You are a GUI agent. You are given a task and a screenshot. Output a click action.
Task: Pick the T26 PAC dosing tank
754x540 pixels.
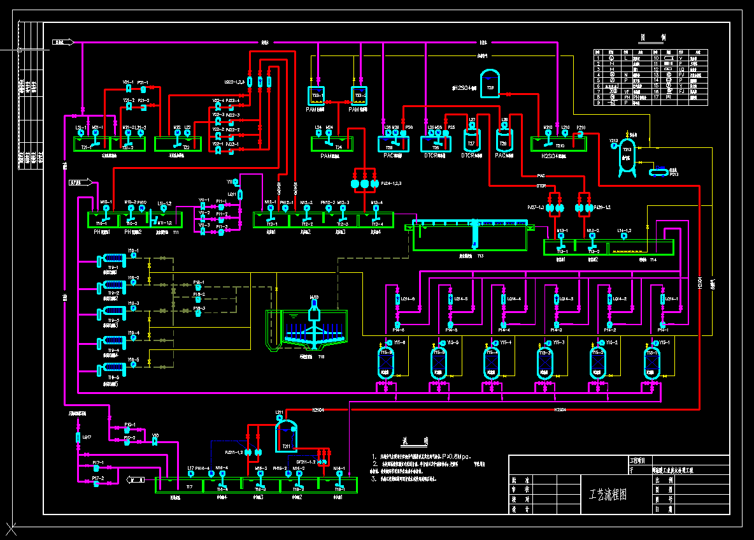[504, 140]
